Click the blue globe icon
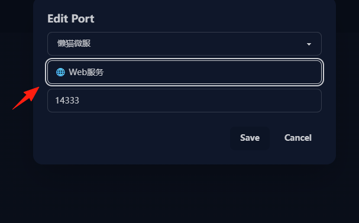 click(x=60, y=72)
